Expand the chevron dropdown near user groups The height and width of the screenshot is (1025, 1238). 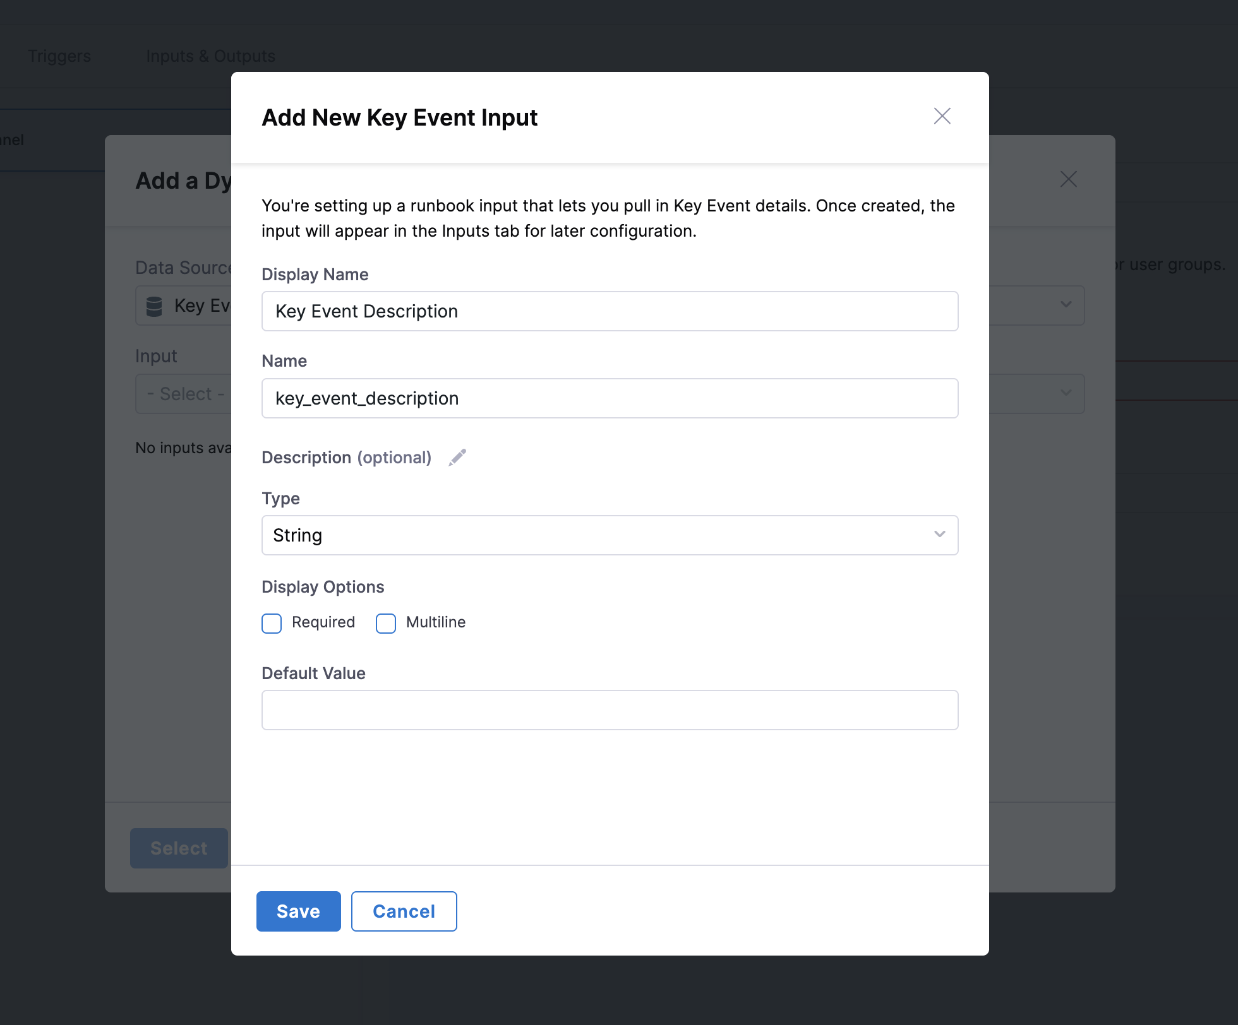[x=1066, y=305]
